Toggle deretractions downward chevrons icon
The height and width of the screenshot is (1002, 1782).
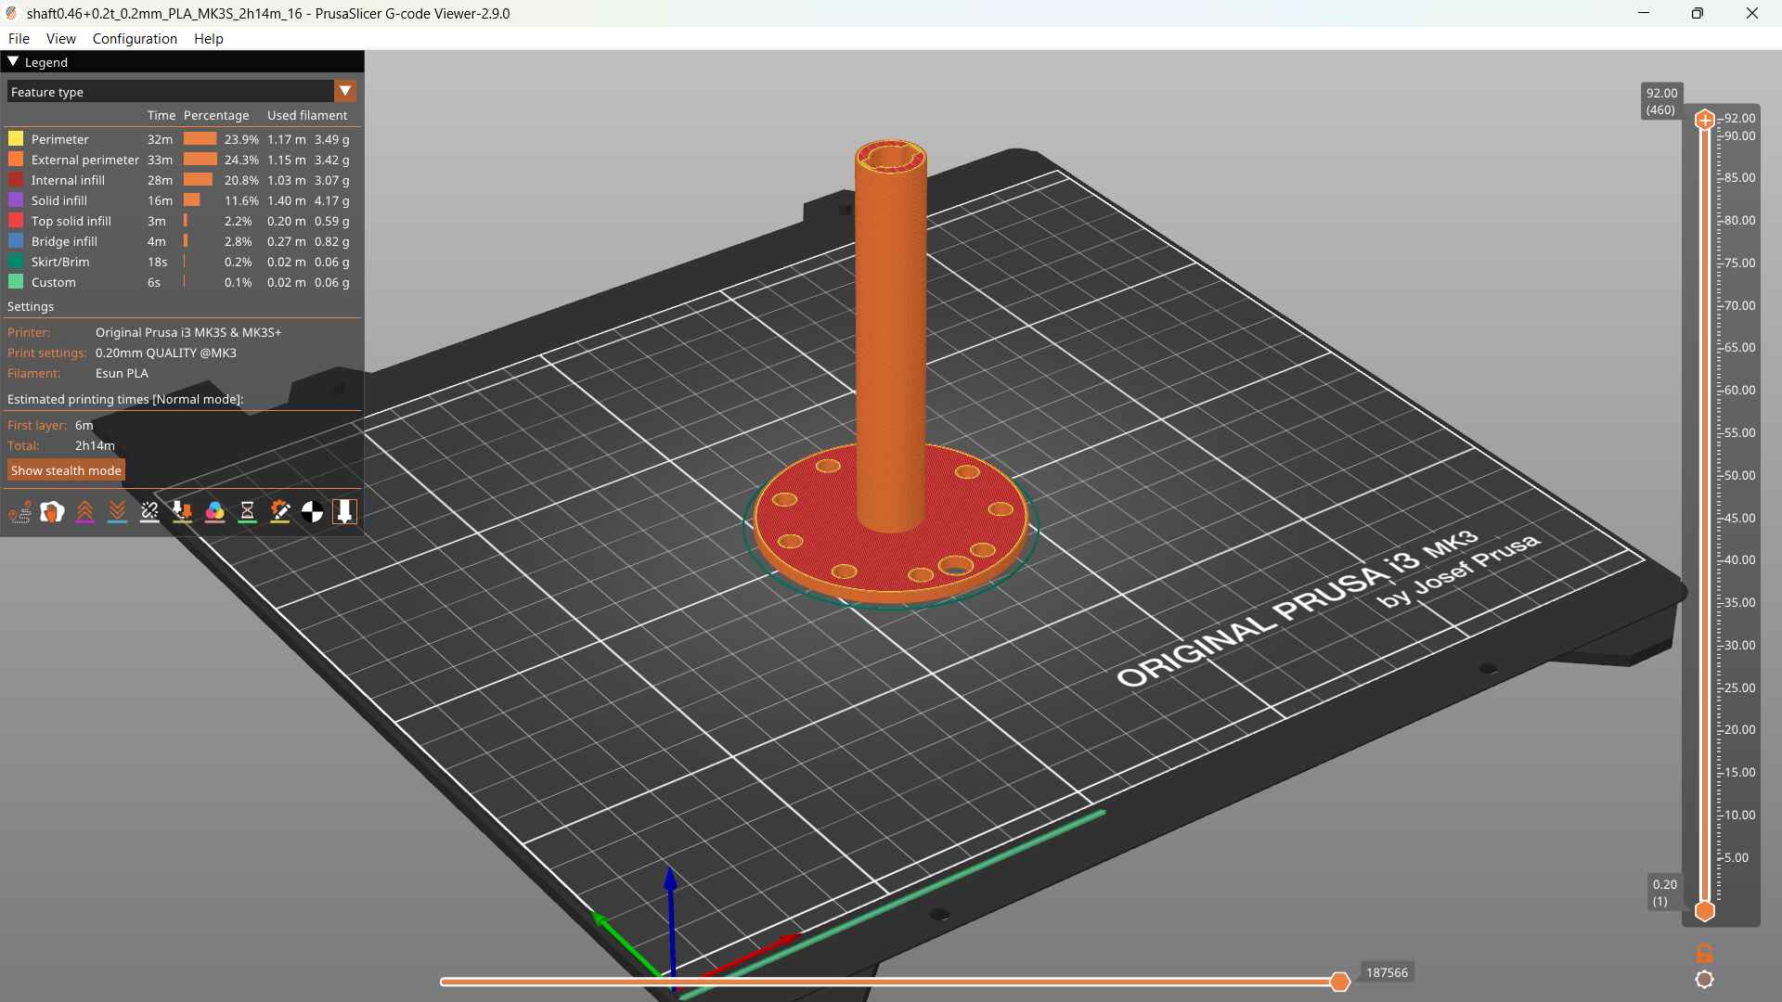(117, 511)
